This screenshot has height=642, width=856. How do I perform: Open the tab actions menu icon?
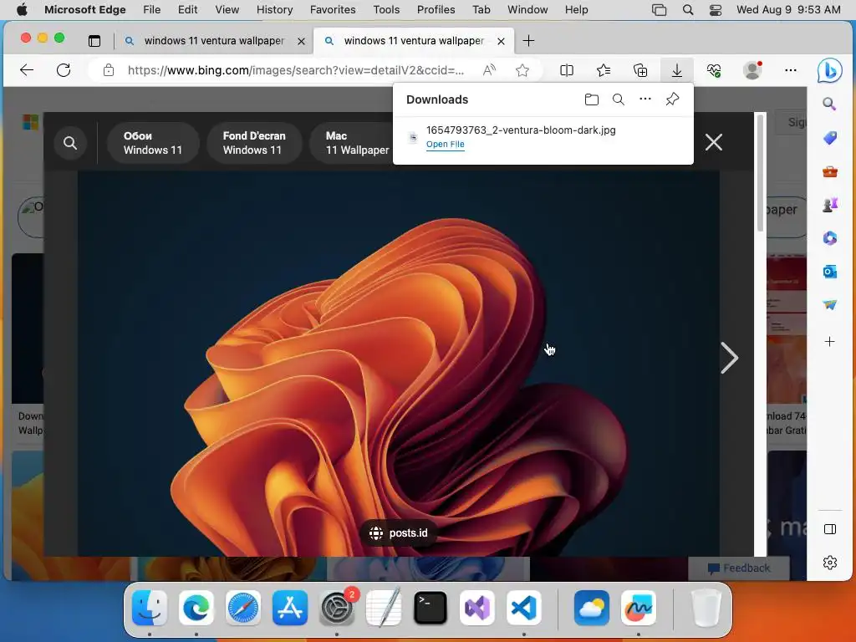[x=94, y=41]
